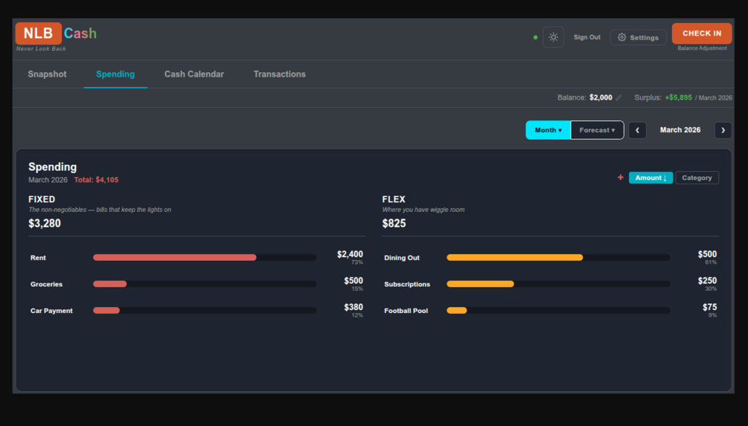Select the Subscriptions row label
The image size is (748, 426).
coord(407,285)
